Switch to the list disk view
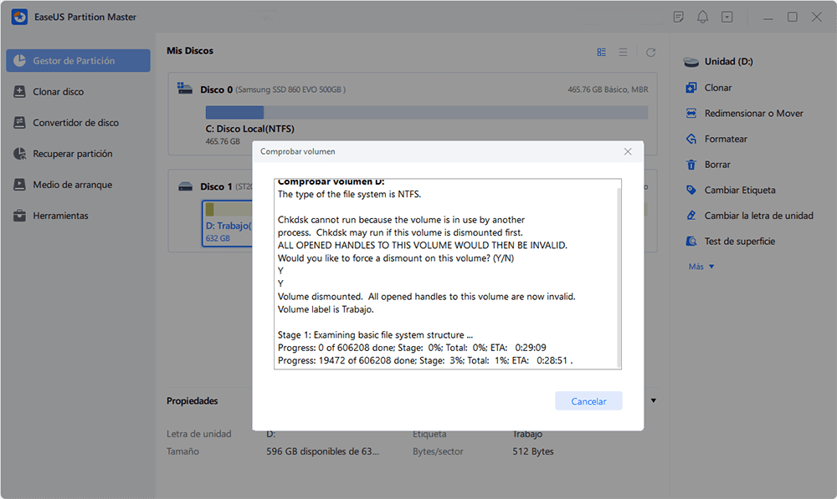The image size is (837, 499). (623, 53)
